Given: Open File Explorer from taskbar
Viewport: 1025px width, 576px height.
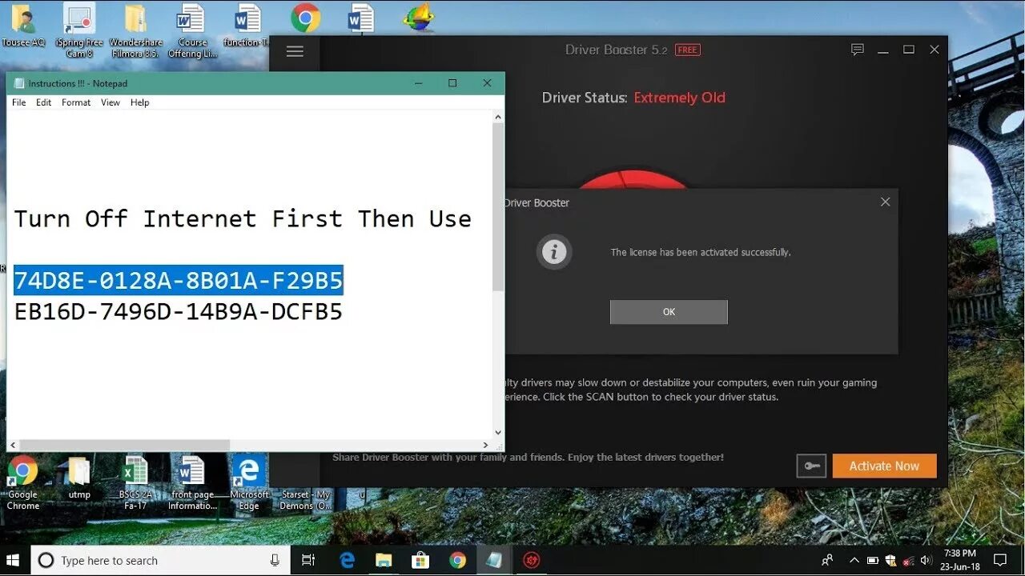Looking at the screenshot, I should [384, 560].
